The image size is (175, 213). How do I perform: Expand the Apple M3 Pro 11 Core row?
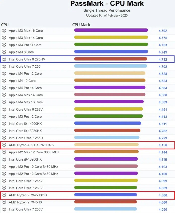click(4, 45)
